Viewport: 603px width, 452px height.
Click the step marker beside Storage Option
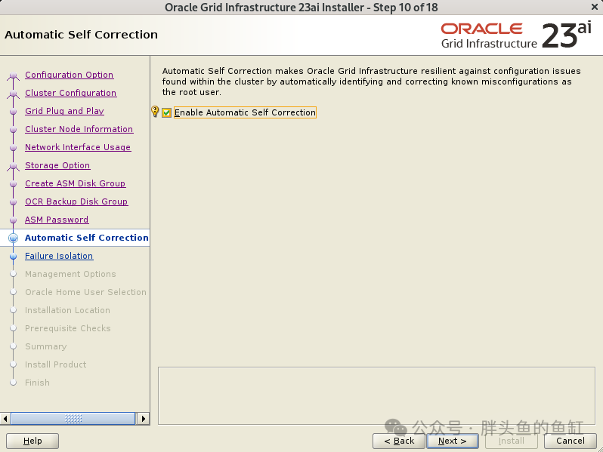(13, 166)
